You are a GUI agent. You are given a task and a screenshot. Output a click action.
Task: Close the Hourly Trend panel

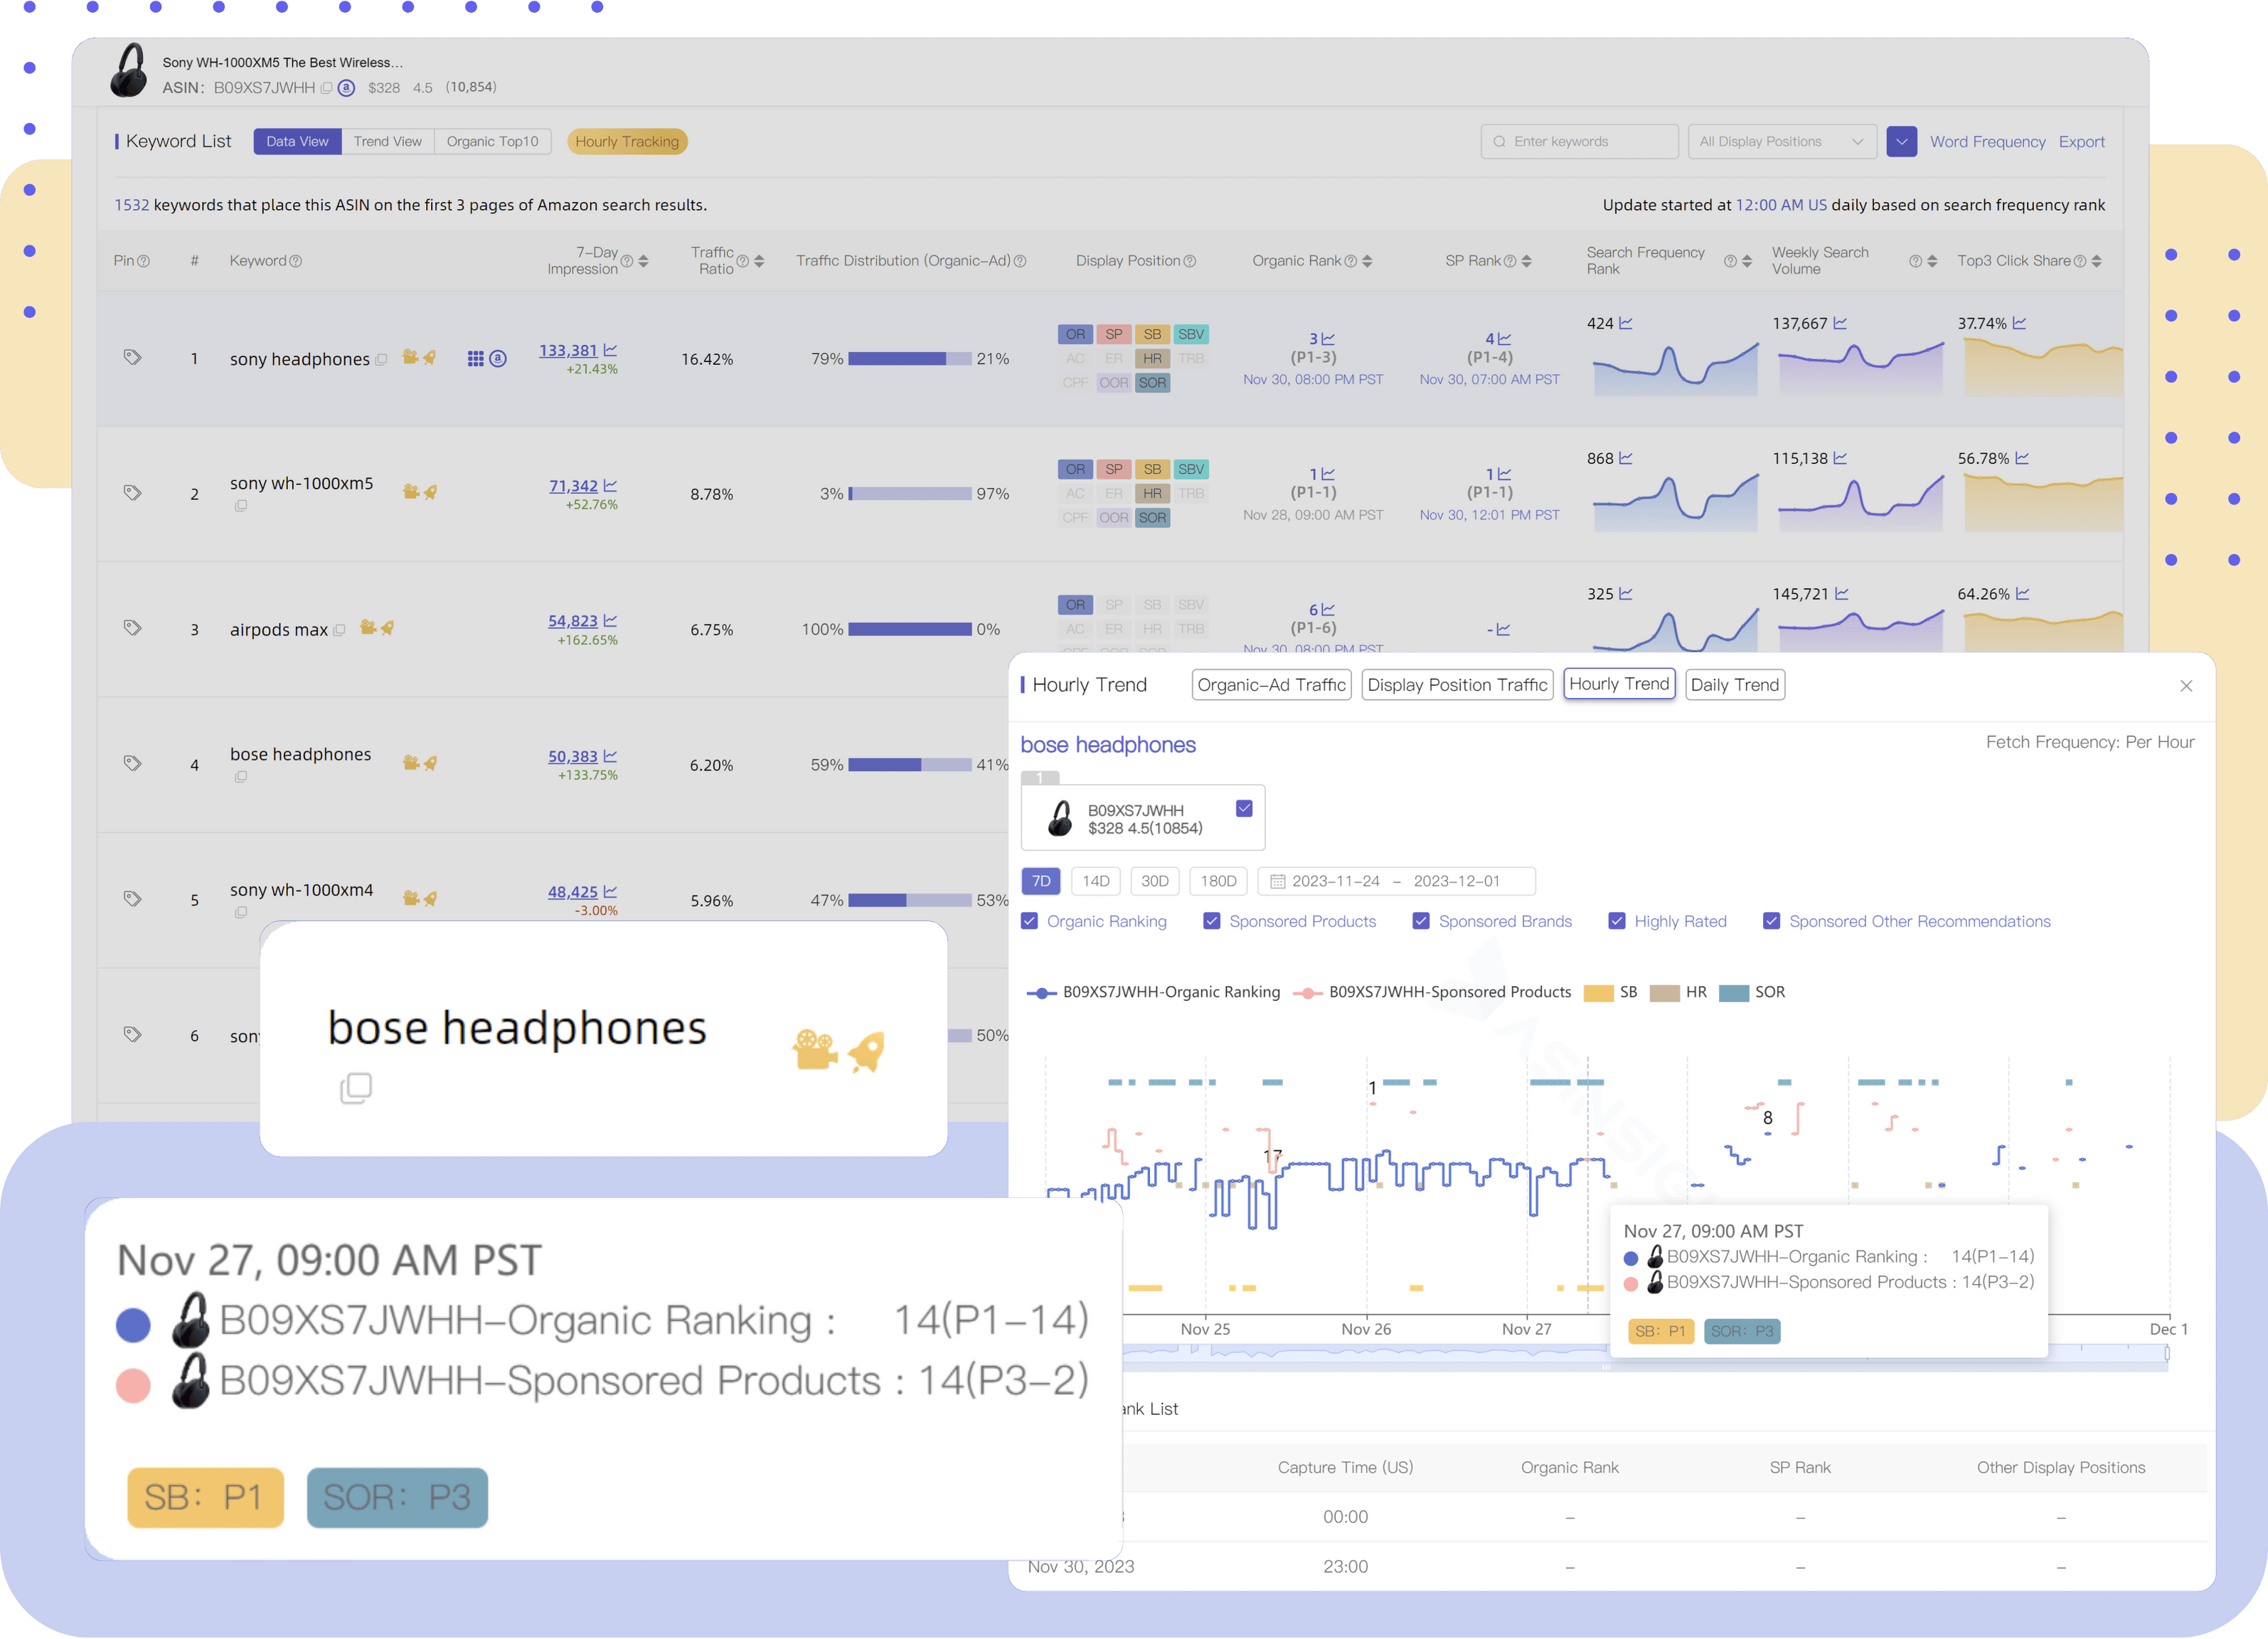click(x=2186, y=686)
